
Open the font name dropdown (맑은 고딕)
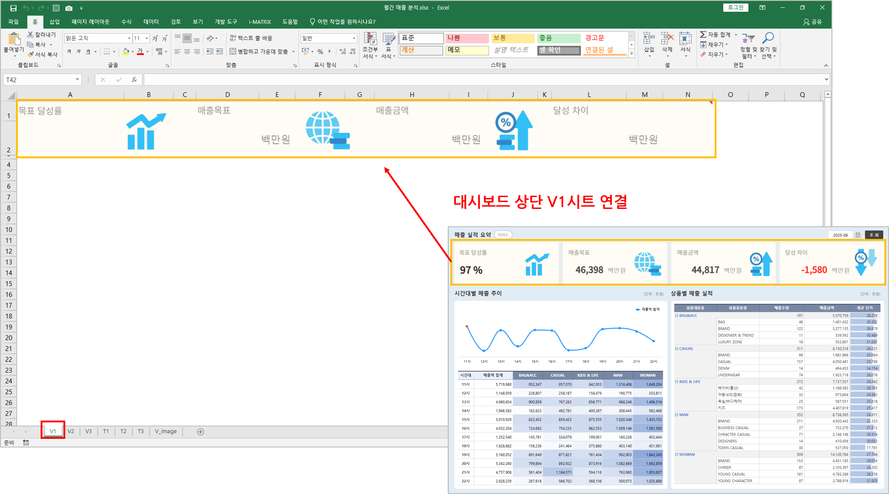click(129, 38)
